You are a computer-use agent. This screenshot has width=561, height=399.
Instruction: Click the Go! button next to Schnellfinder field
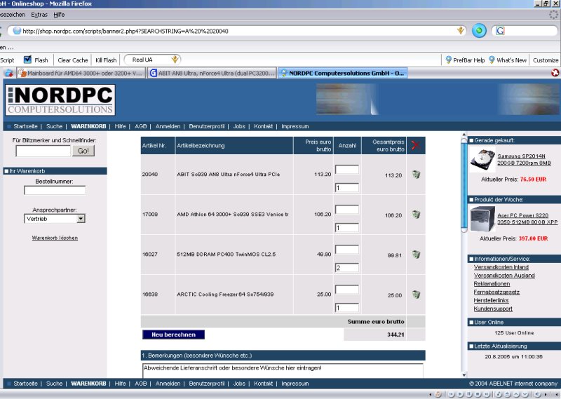tap(83, 151)
